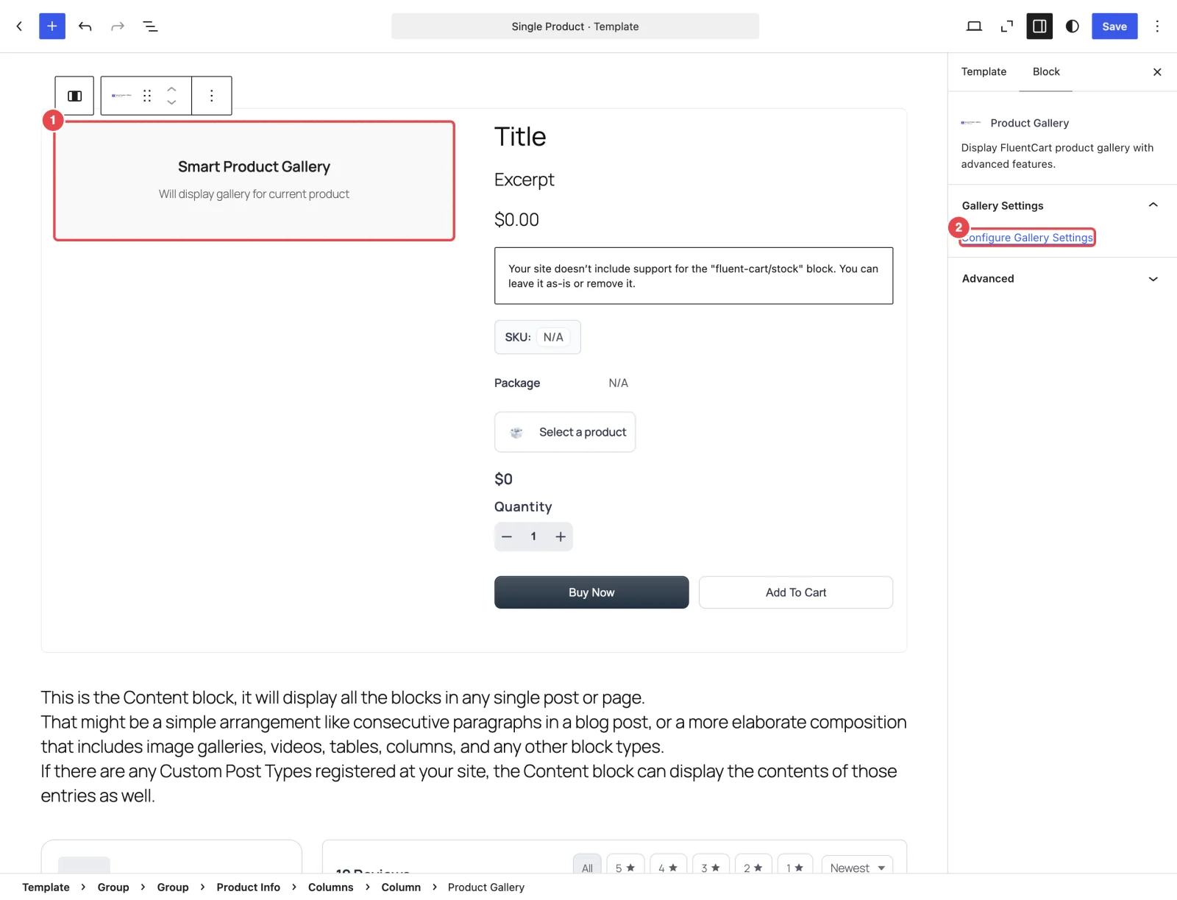Click the Add To Cart button

point(796,592)
